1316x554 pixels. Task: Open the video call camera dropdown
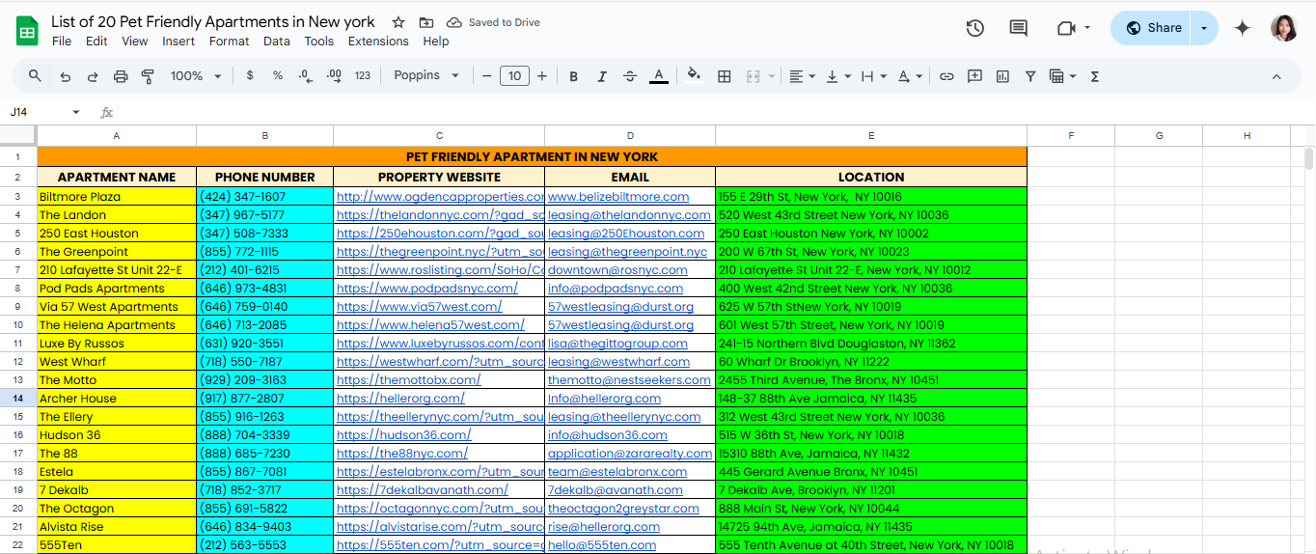(1073, 28)
